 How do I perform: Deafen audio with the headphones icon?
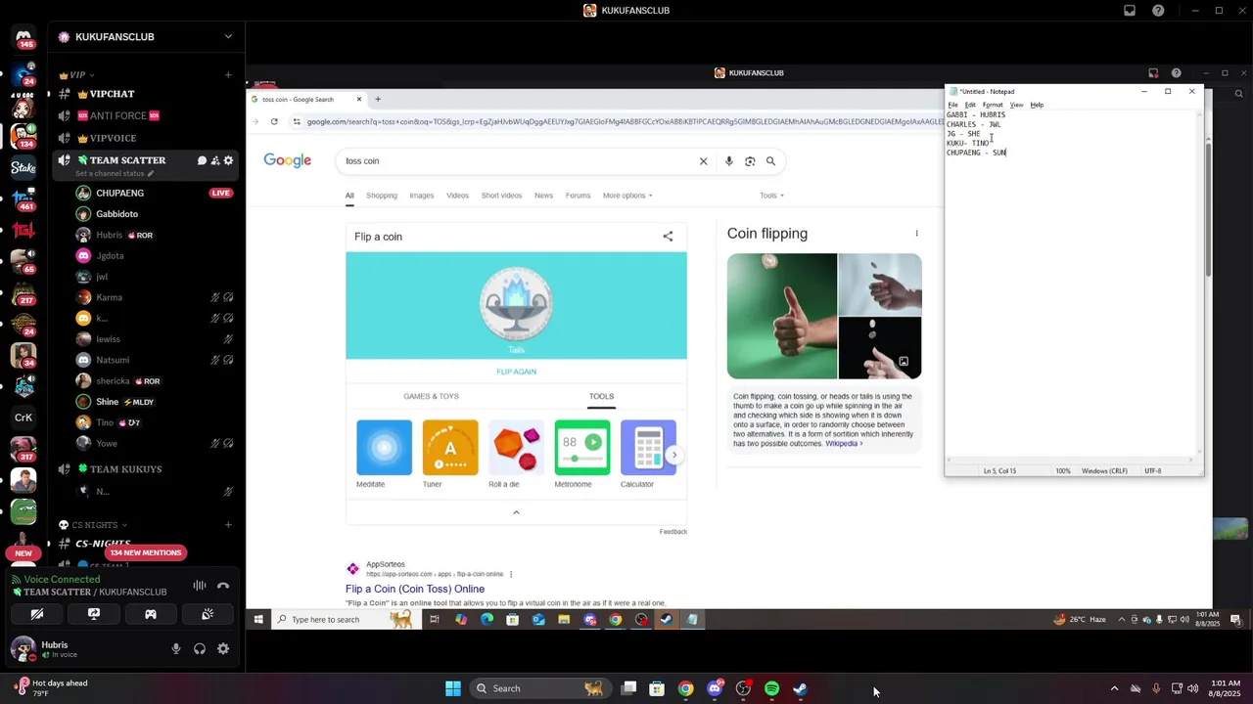(200, 648)
